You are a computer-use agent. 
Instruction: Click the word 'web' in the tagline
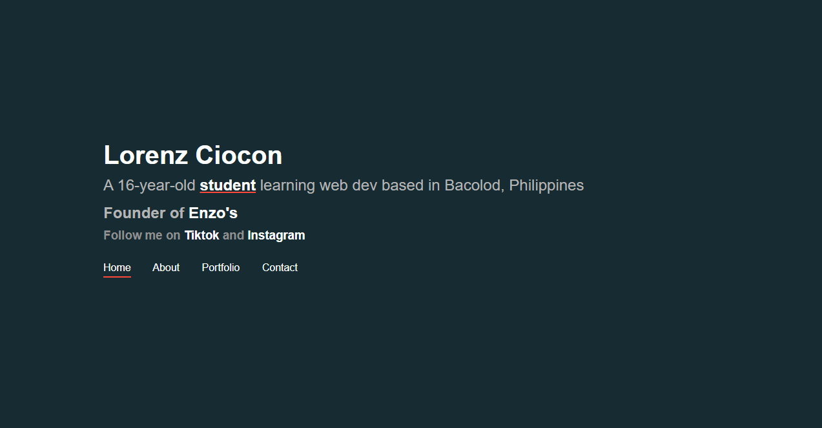click(x=334, y=185)
